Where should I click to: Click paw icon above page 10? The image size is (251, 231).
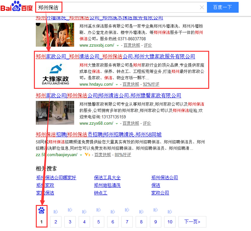click(x=170, y=212)
